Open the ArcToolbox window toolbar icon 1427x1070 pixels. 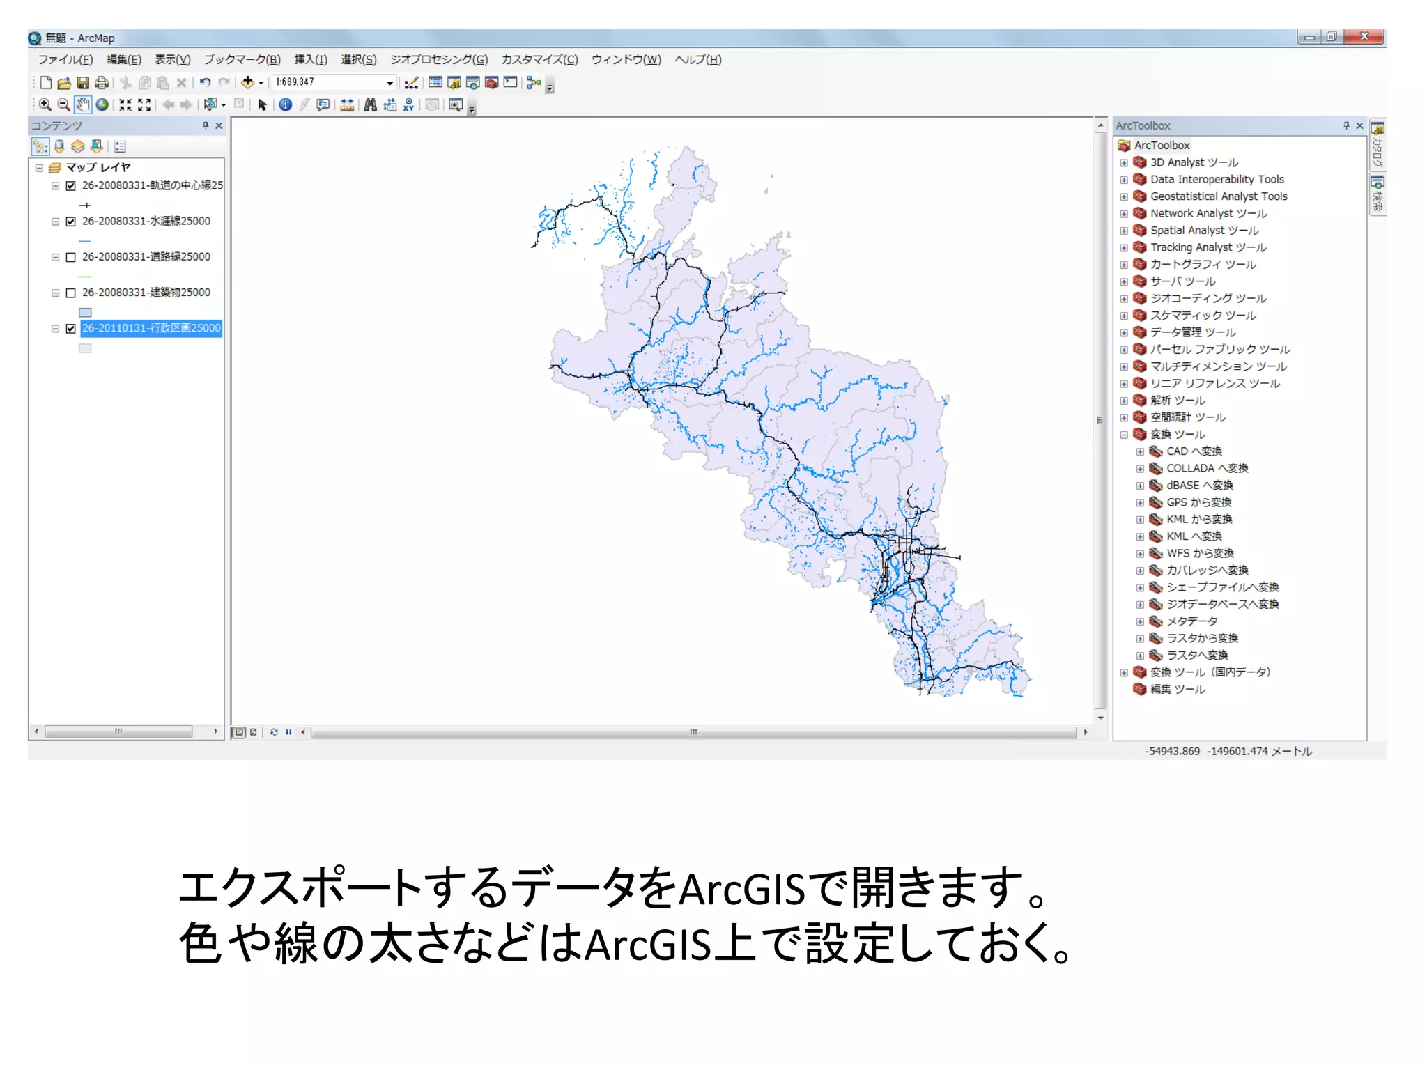tap(491, 83)
